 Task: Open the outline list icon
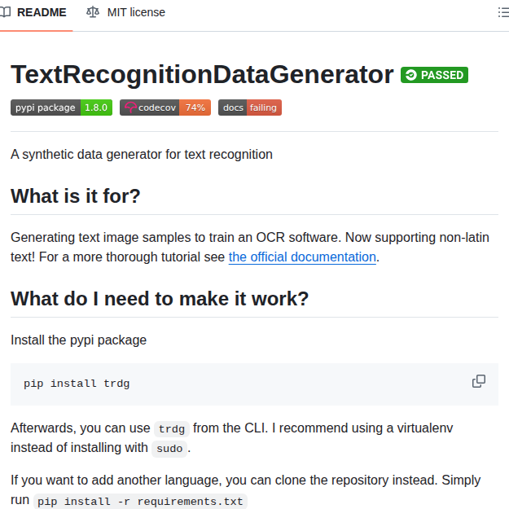[502, 12]
